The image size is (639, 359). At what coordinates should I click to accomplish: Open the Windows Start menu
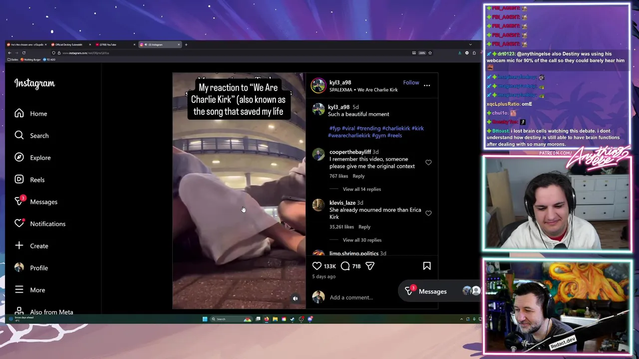[x=205, y=319]
